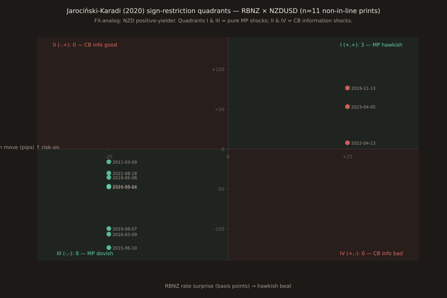Click the green 2011-03-09 data point
This screenshot has height=298, width=447.
click(x=108, y=162)
